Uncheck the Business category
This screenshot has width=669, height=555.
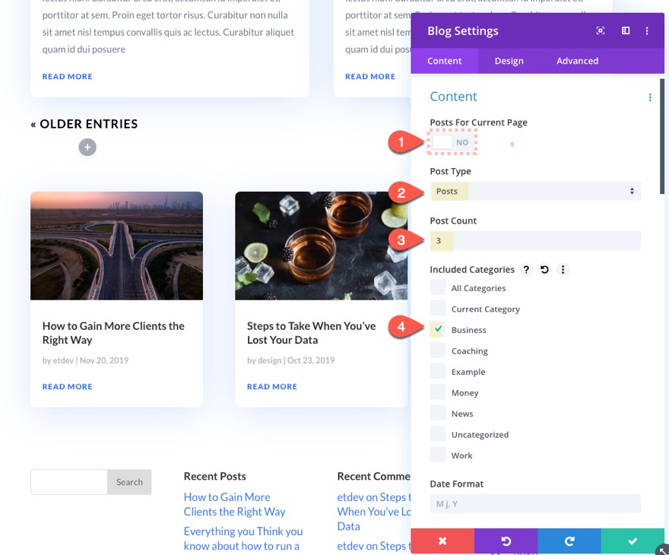point(437,329)
